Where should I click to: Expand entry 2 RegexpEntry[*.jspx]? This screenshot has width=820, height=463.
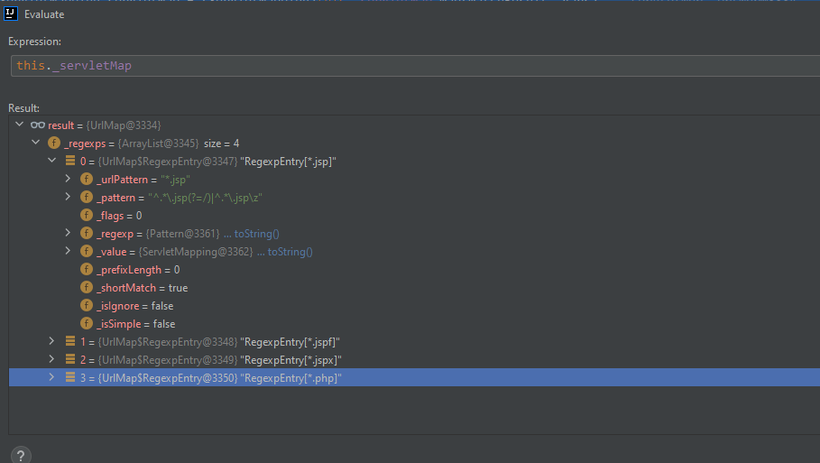[51, 359]
